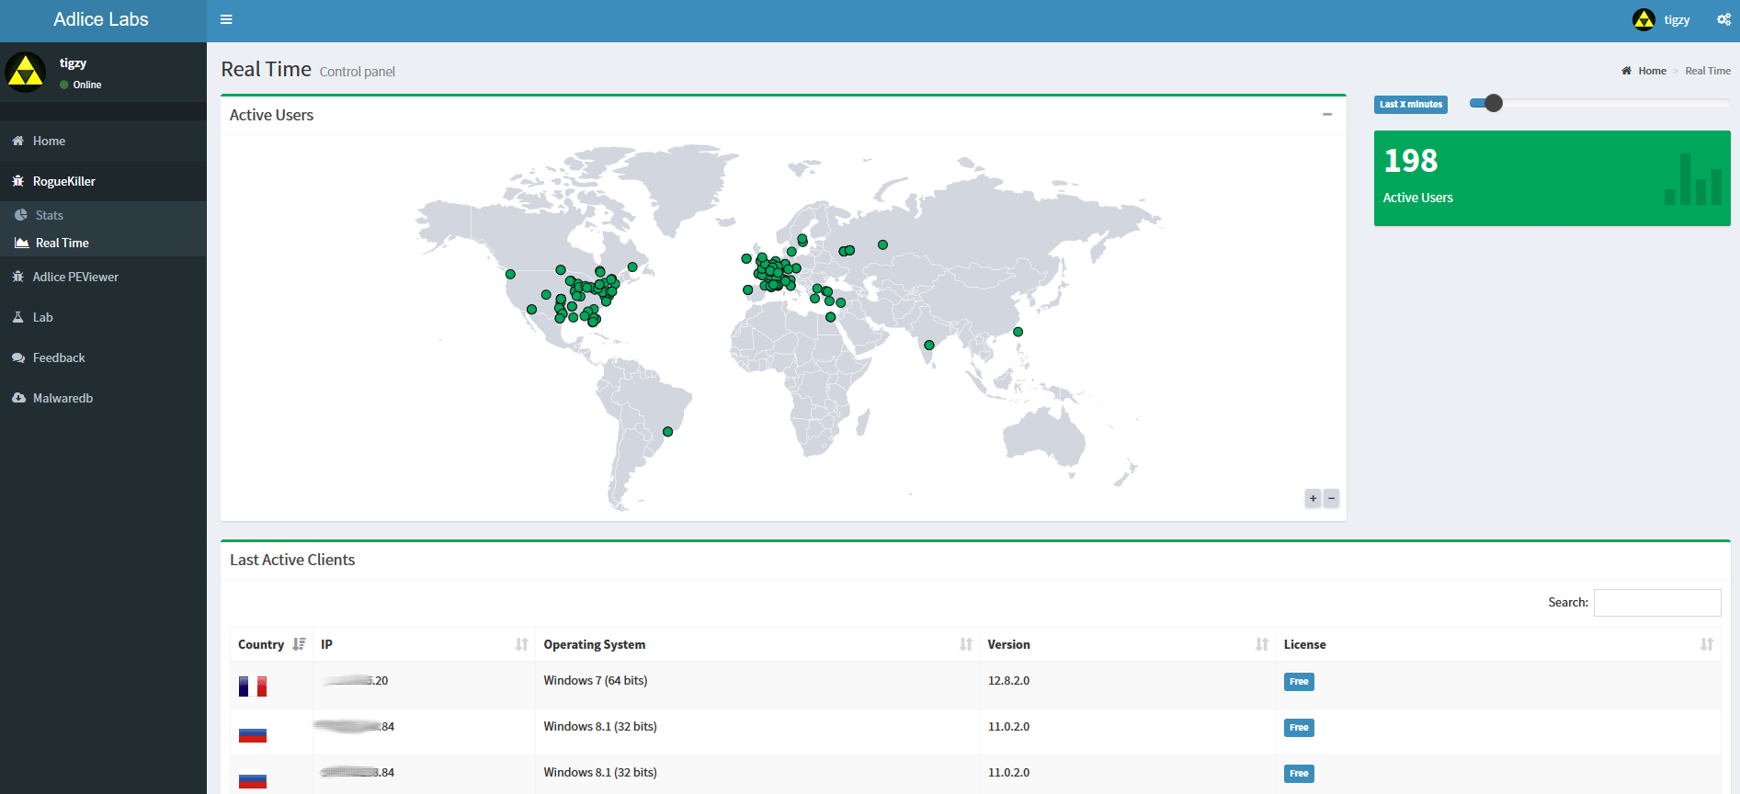Toggle the sidebar with the hamburger icon

226,19
